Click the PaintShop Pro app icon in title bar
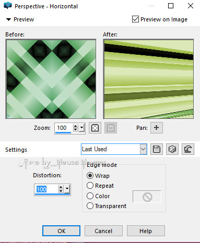 point(8,6)
